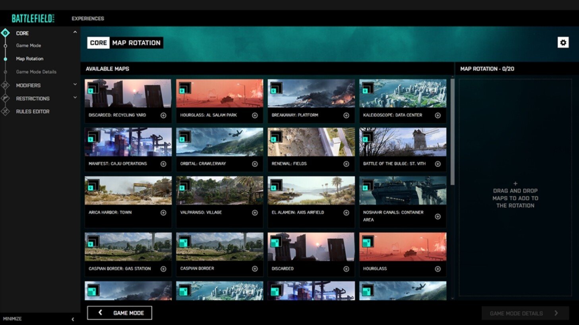Add Breakaway: Platform to the rotation
The width and height of the screenshot is (579, 325).
coord(347,115)
